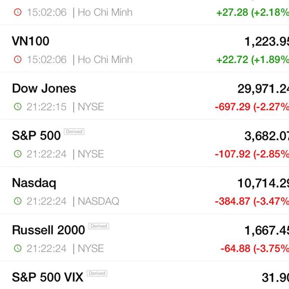Screen dimensions: 289x289
Task: Click the Dow Jones price 29,971.24
Action: click(263, 89)
